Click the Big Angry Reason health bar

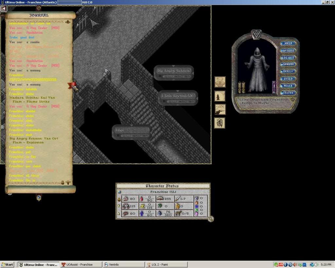tap(174, 73)
